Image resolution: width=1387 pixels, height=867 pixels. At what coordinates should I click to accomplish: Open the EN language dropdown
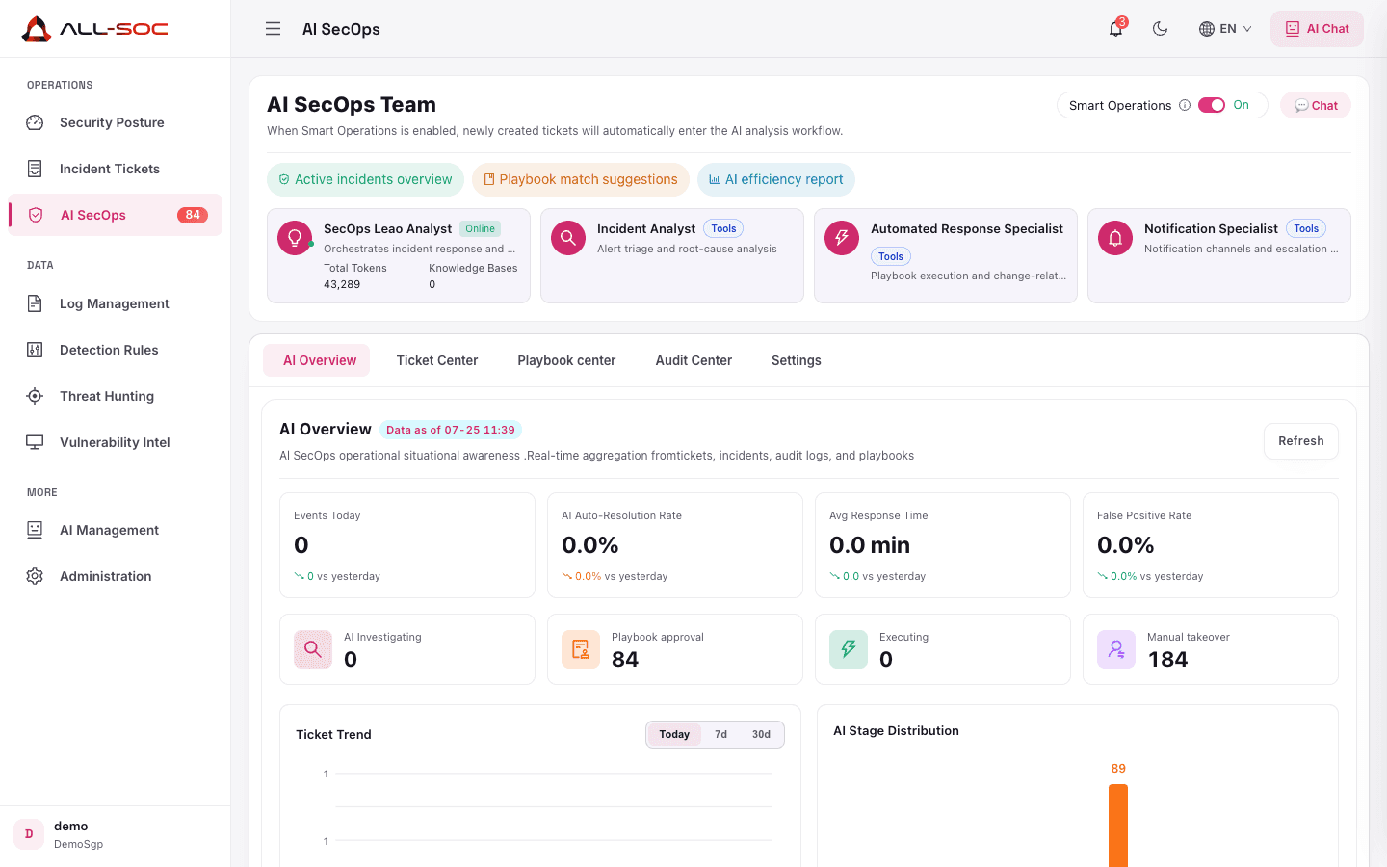coord(1225,29)
